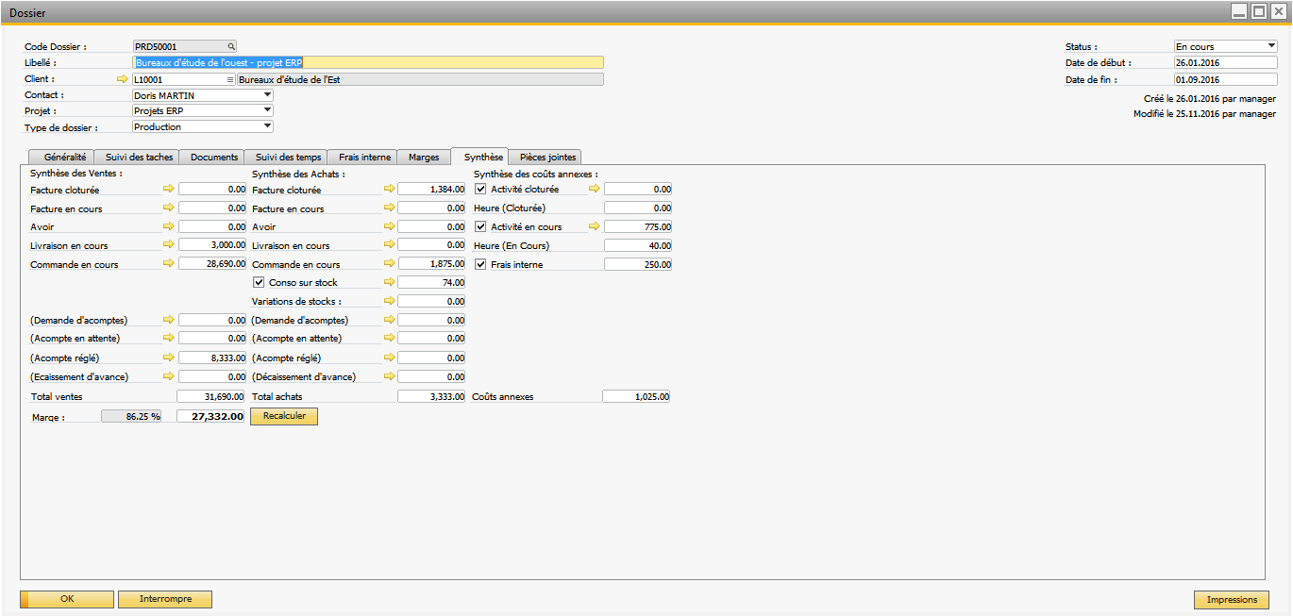The width and height of the screenshot is (1293, 616).
Task: Expand the Contact dropdown for Doris MARTIN
Action: (267, 95)
